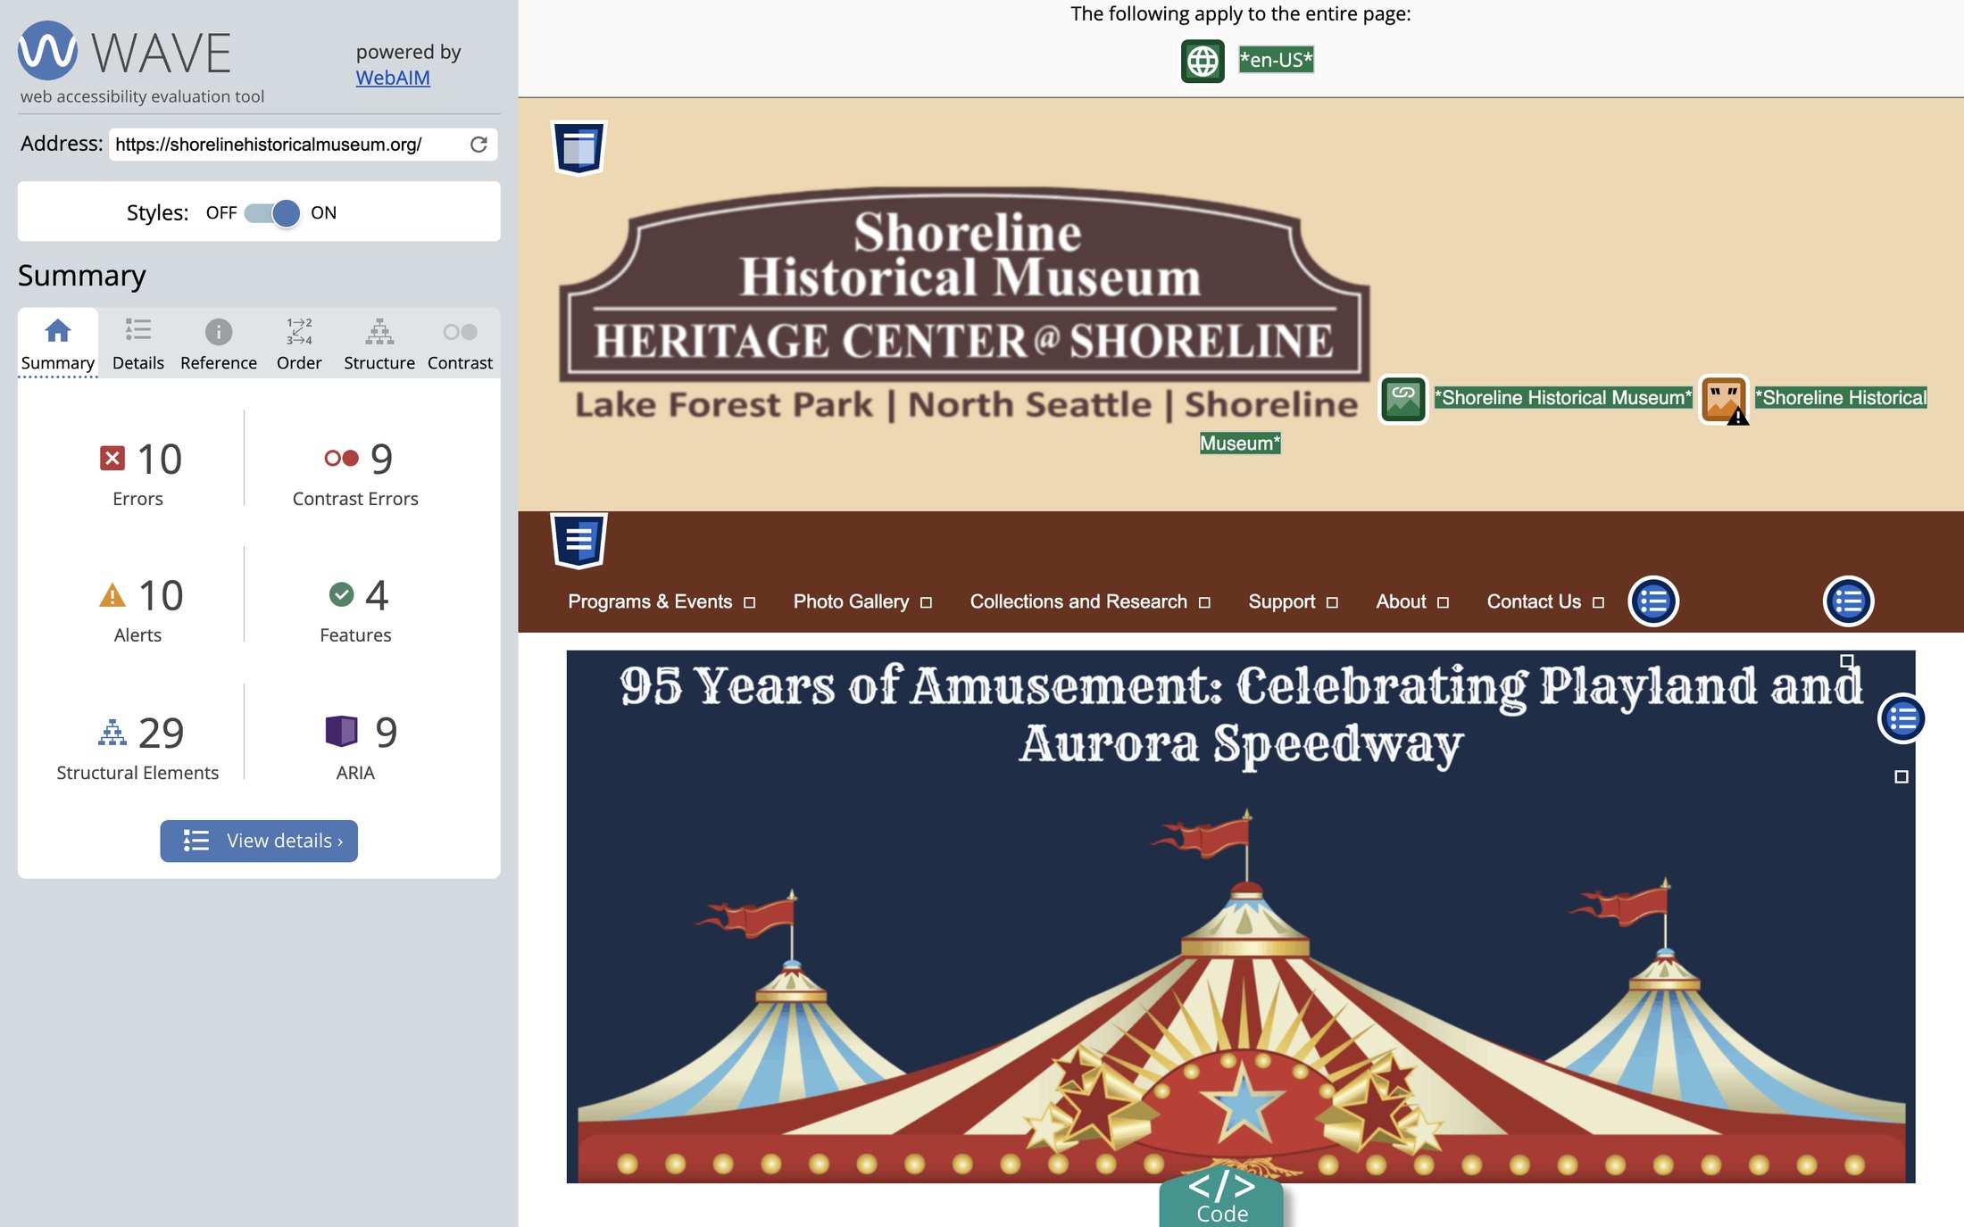Click the language globe icon

click(x=1203, y=61)
